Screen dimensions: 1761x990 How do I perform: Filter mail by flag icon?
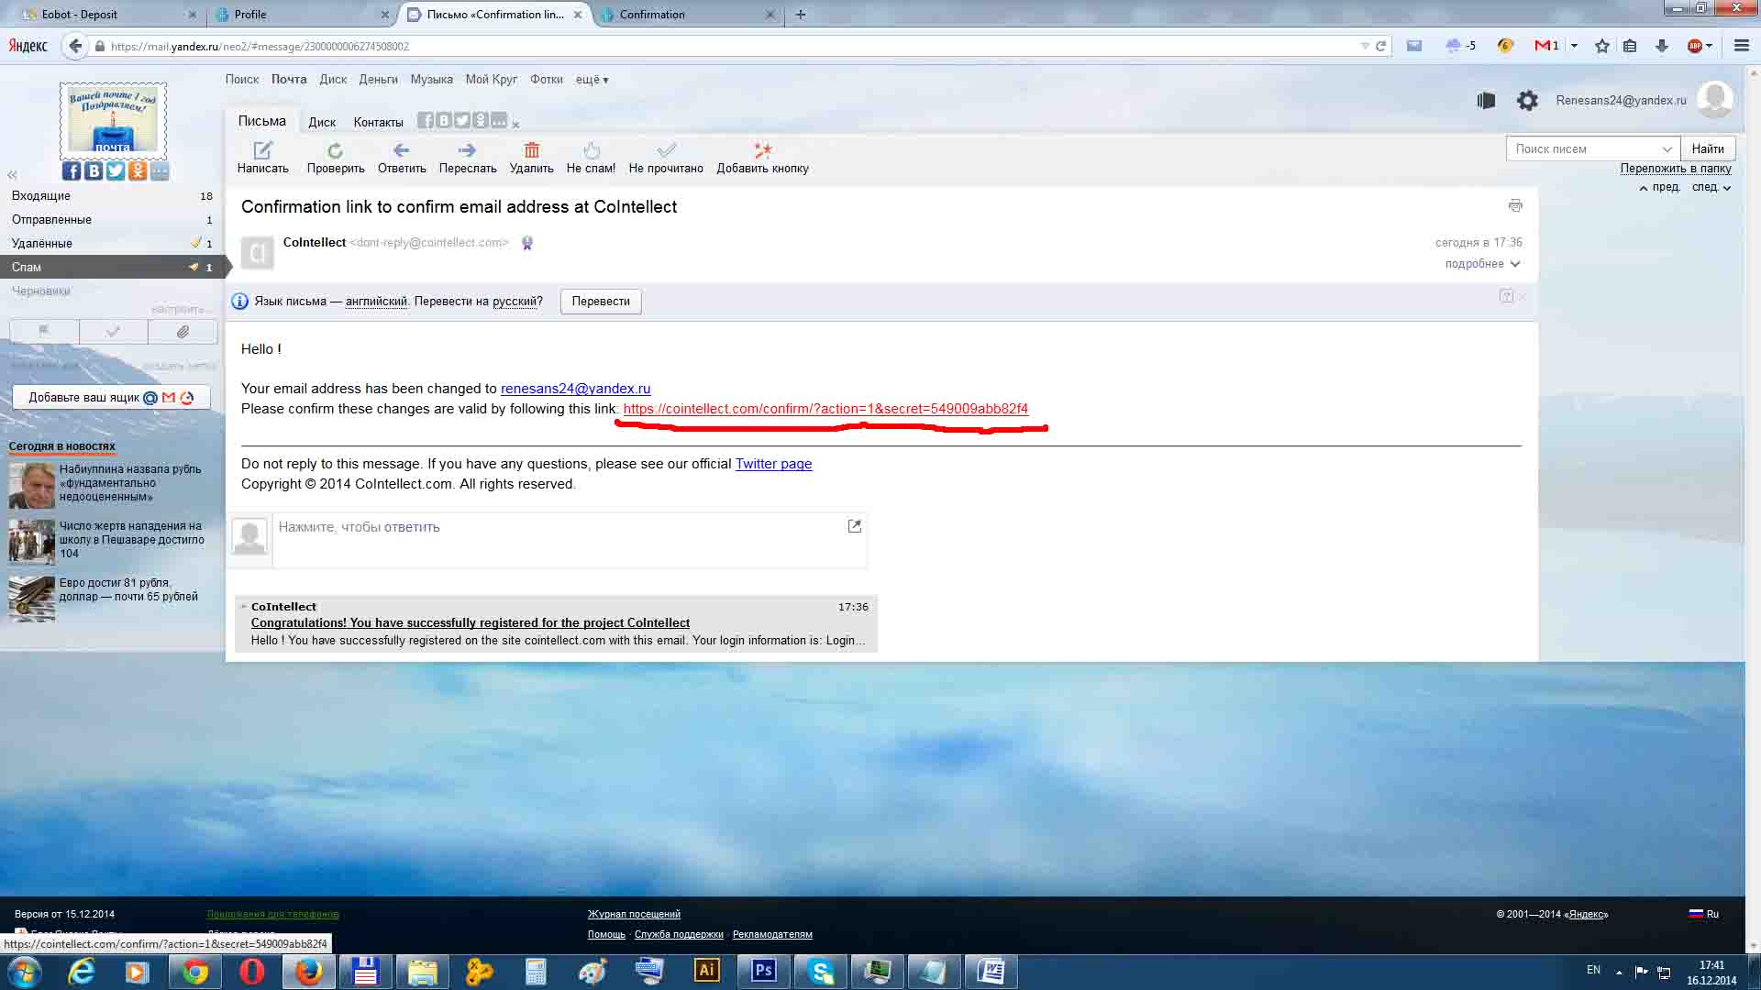tap(44, 332)
